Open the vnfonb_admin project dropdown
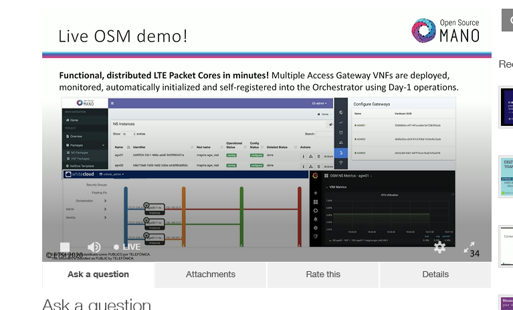The width and height of the screenshot is (513, 310). [x=112, y=174]
